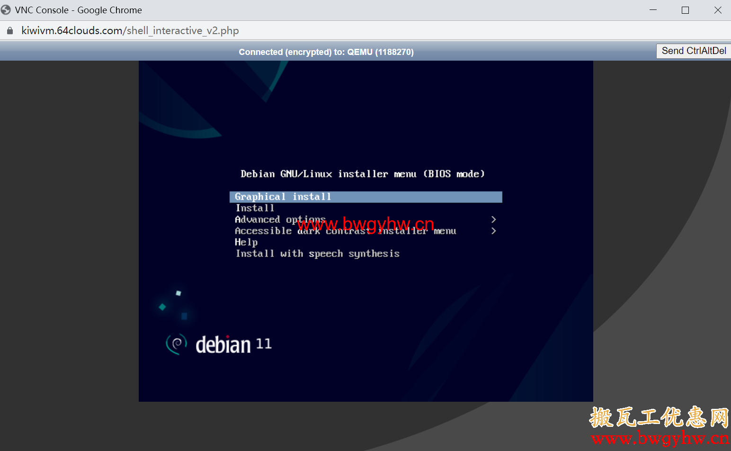
Task: Click the 'Connected (encrypted) to: QEMU' status text
Action: coord(326,52)
